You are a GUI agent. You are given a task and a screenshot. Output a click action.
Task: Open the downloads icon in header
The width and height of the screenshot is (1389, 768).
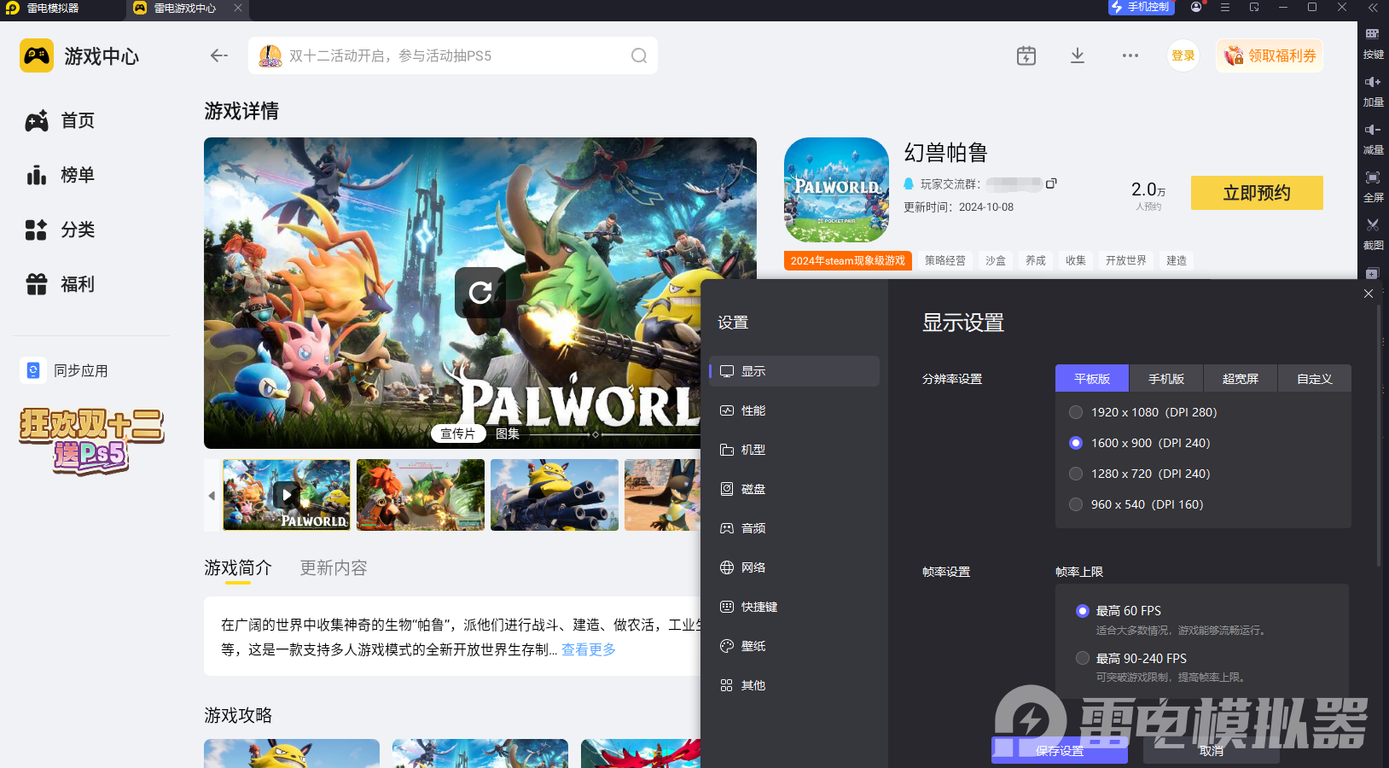pyautogui.click(x=1078, y=55)
